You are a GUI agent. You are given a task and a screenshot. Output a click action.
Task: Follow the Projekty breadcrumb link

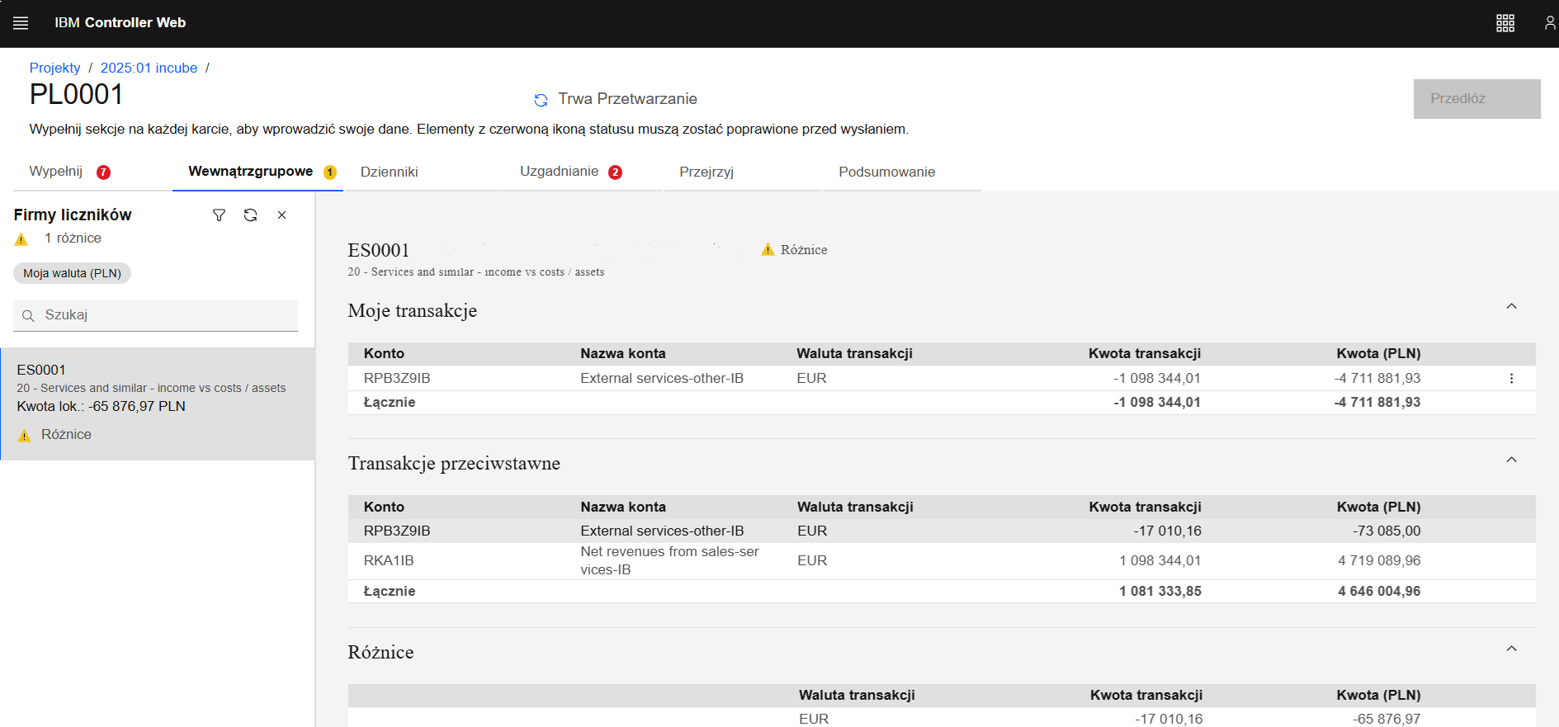pyautogui.click(x=54, y=68)
